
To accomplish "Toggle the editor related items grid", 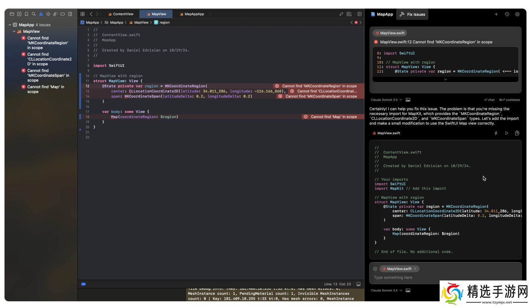I will (x=82, y=14).
